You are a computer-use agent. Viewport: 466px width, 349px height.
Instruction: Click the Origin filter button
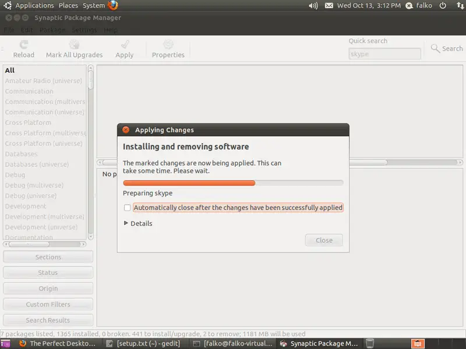48,289
